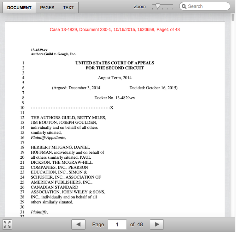The height and width of the screenshot is (232, 236).
Task: Toggle fullscreen with the expand icon
Action: click(7, 224)
